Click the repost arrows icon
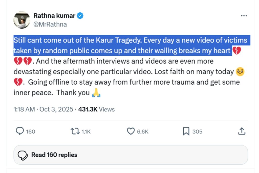This screenshot has height=173, width=259. tap(75, 131)
